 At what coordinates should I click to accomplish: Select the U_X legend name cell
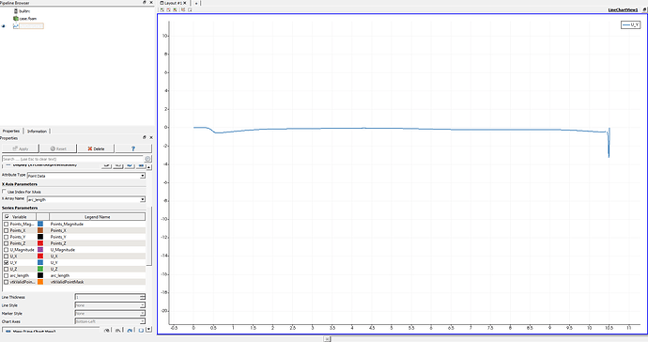tap(97, 256)
